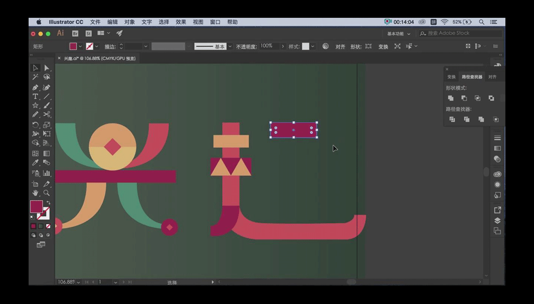534x304 pixels.
Task: Open the Bridge (Br) icon
Action: click(x=75, y=33)
